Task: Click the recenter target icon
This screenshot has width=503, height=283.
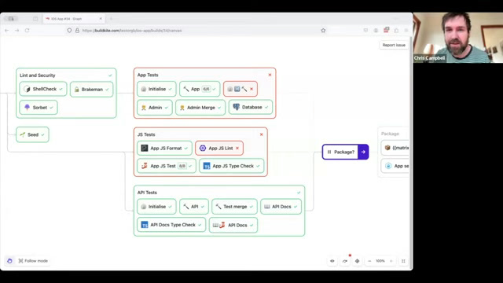Action: click(357, 261)
